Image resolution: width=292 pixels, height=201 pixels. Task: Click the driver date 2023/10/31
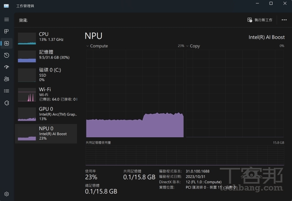point(195,176)
